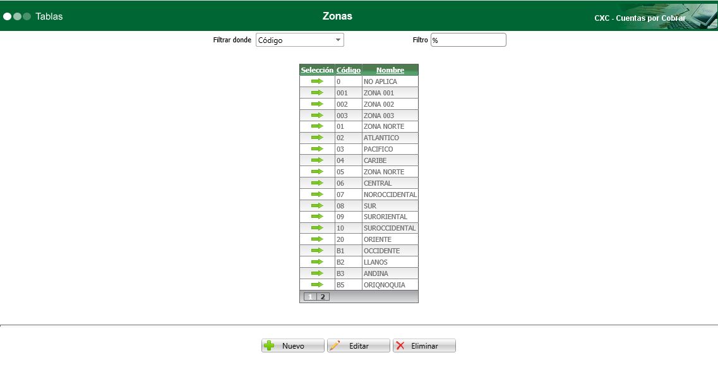
Task: Click the SURORIENTAL name cell
Action: [390, 217]
